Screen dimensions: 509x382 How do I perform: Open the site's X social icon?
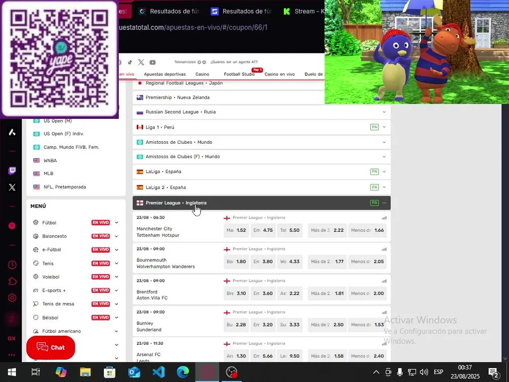141,62
